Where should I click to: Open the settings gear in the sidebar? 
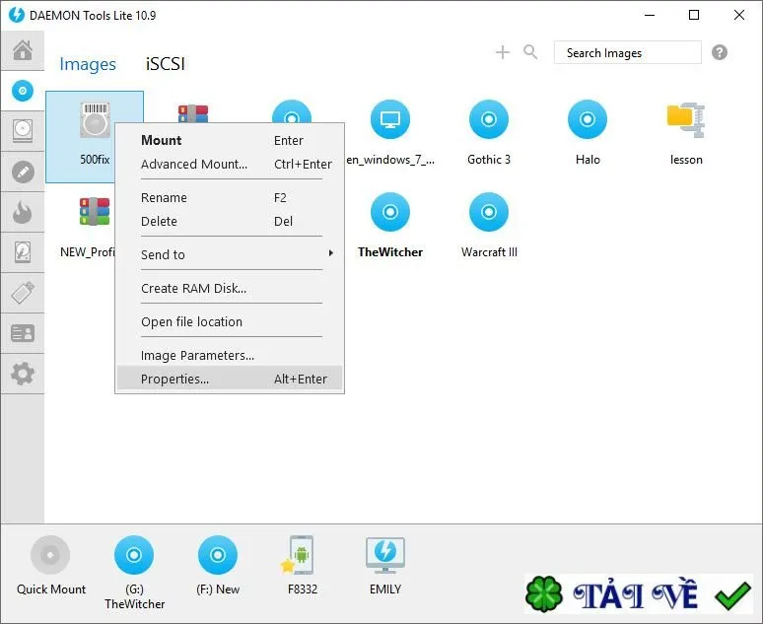[x=23, y=374]
